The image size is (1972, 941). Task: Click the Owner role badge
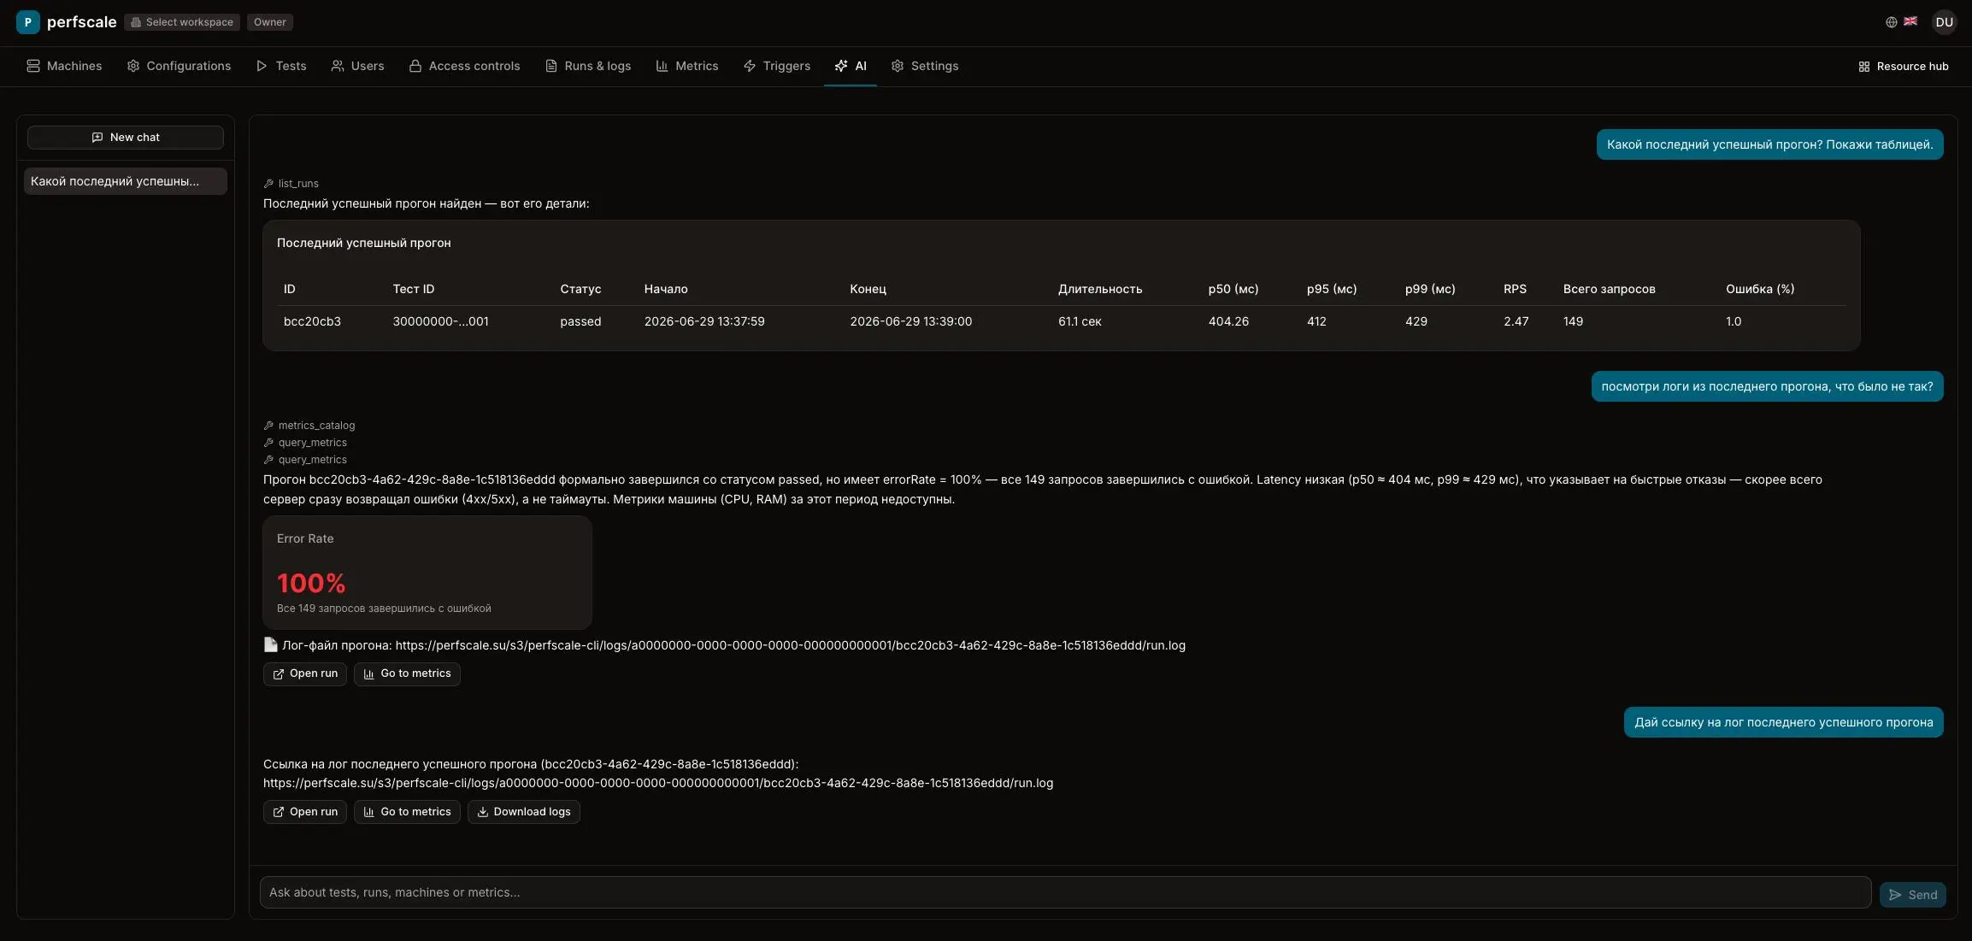[x=270, y=22]
